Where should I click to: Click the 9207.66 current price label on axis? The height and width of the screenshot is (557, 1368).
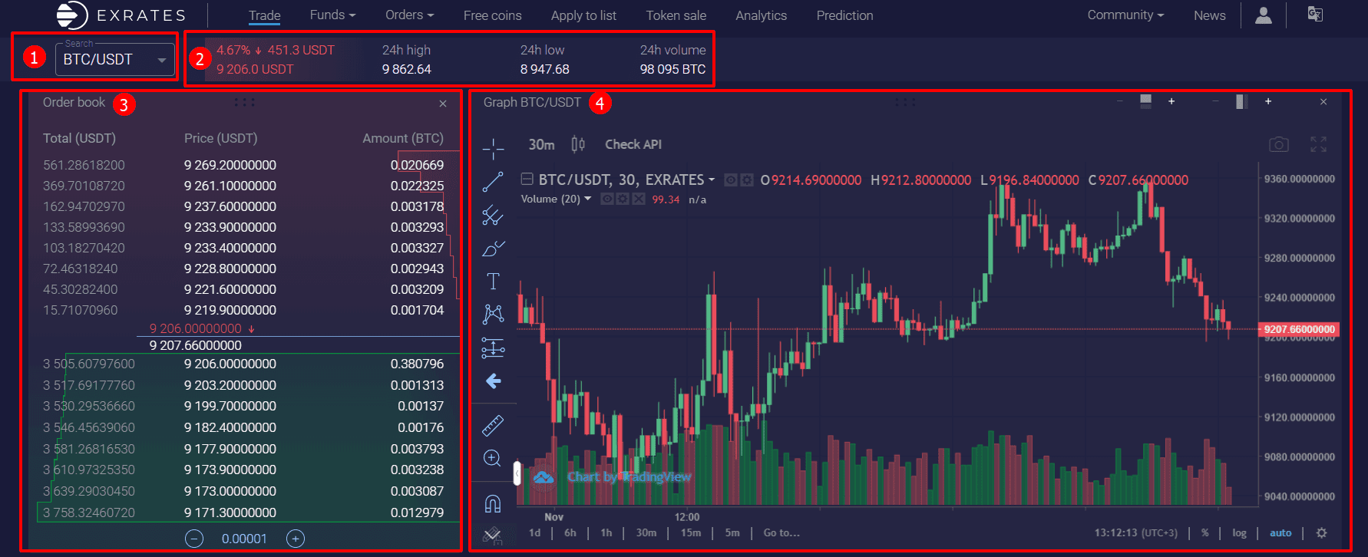point(1299,329)
